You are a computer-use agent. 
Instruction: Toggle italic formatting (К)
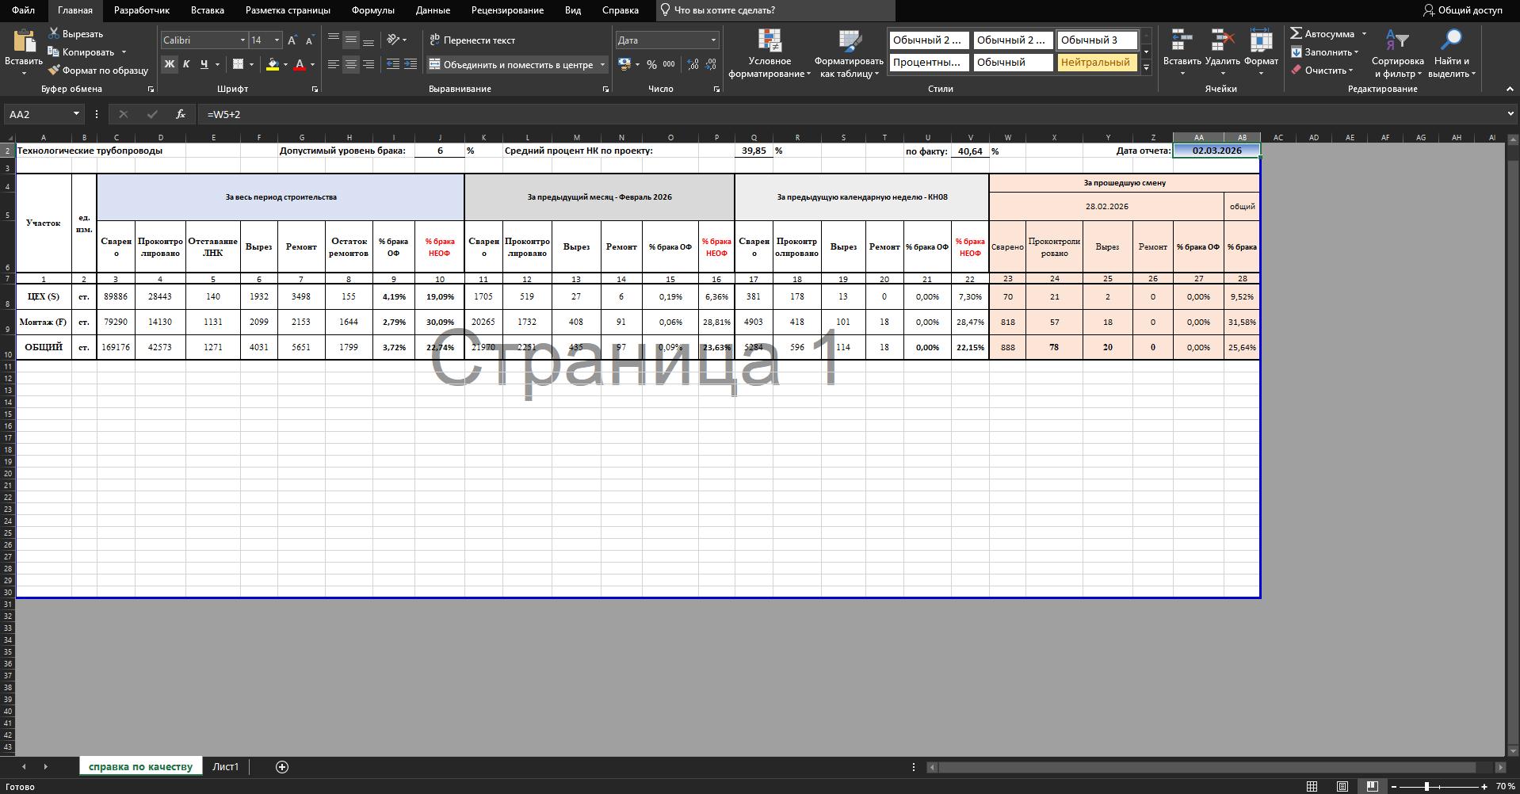186,65
